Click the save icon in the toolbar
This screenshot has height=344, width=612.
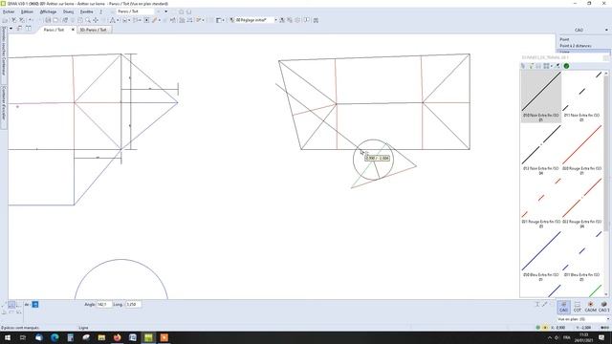48,20
